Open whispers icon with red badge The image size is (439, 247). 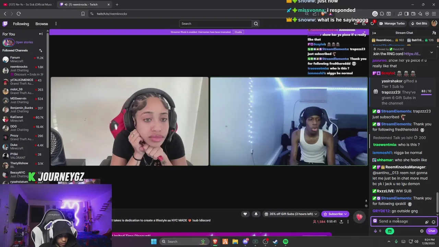pyautogui.click(x=373, y=23)
